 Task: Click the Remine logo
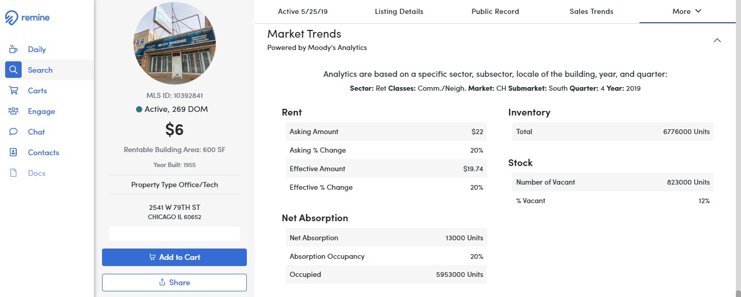pos(27,17)
